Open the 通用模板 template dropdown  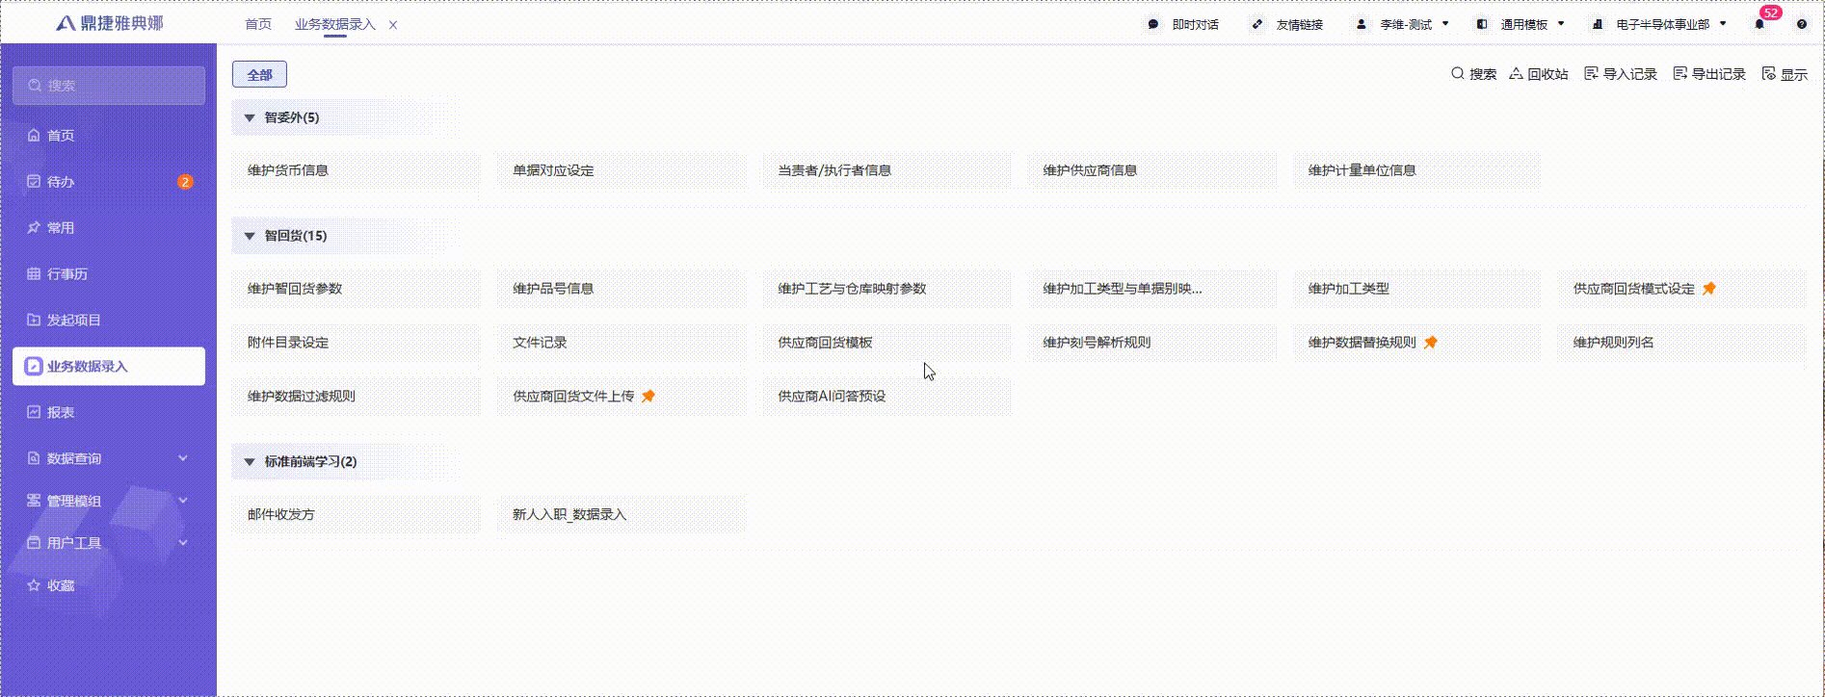click(1521, 25)
